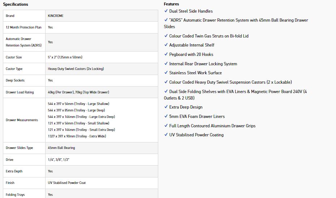The height and width of the screenshot is (198, 336).
Task: Click the Drawer Measurements row label
Action: coord(22,120)
